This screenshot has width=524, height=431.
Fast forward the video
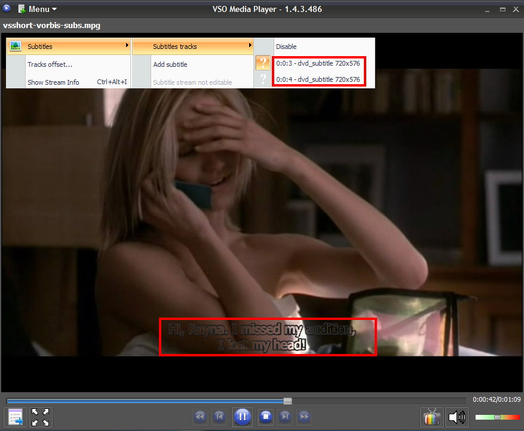pyautogui.click(x=304, y=417)
